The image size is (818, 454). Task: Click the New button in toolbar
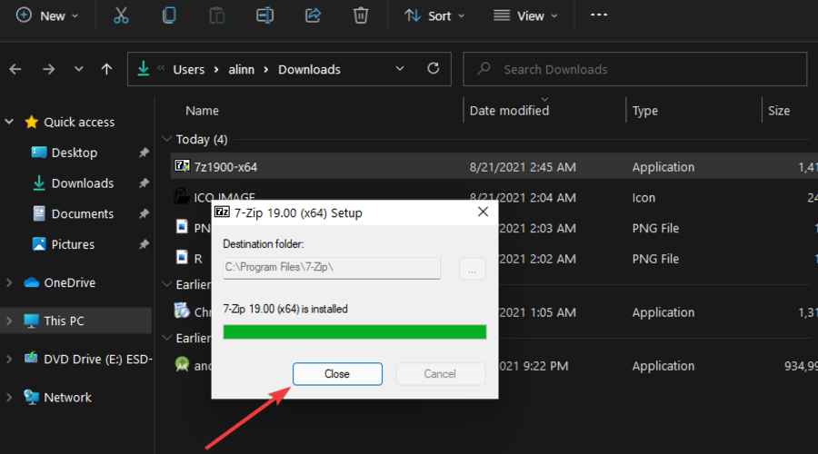[x=47, y=15]
